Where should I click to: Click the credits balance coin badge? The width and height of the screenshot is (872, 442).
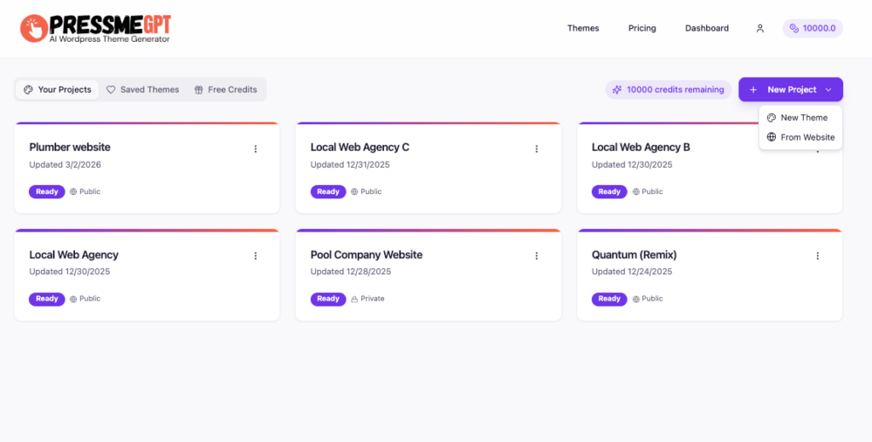coord(812,28)
